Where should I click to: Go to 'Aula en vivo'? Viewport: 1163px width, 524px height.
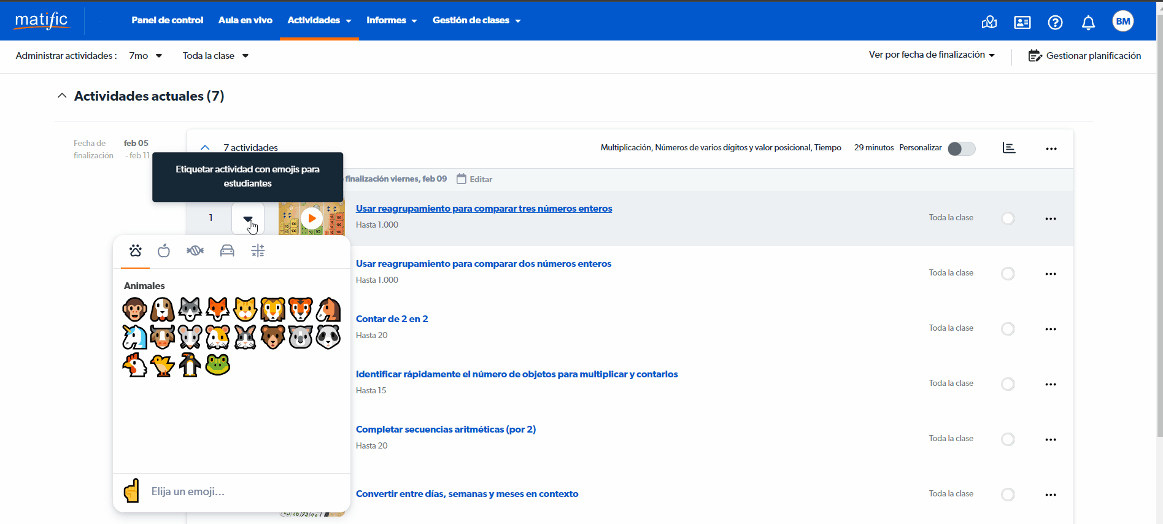pyautogui.click(x=245, y=20)
